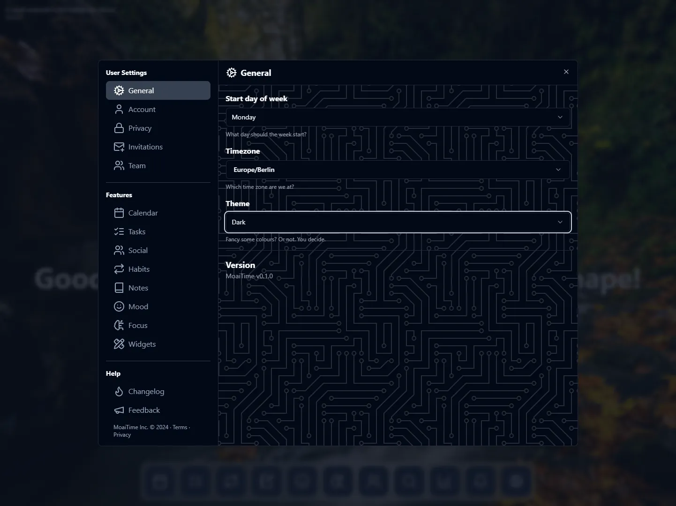This screenshot has width=676, height=506.
Task: Open Focus settings via its icon
Action: (119, 325)
